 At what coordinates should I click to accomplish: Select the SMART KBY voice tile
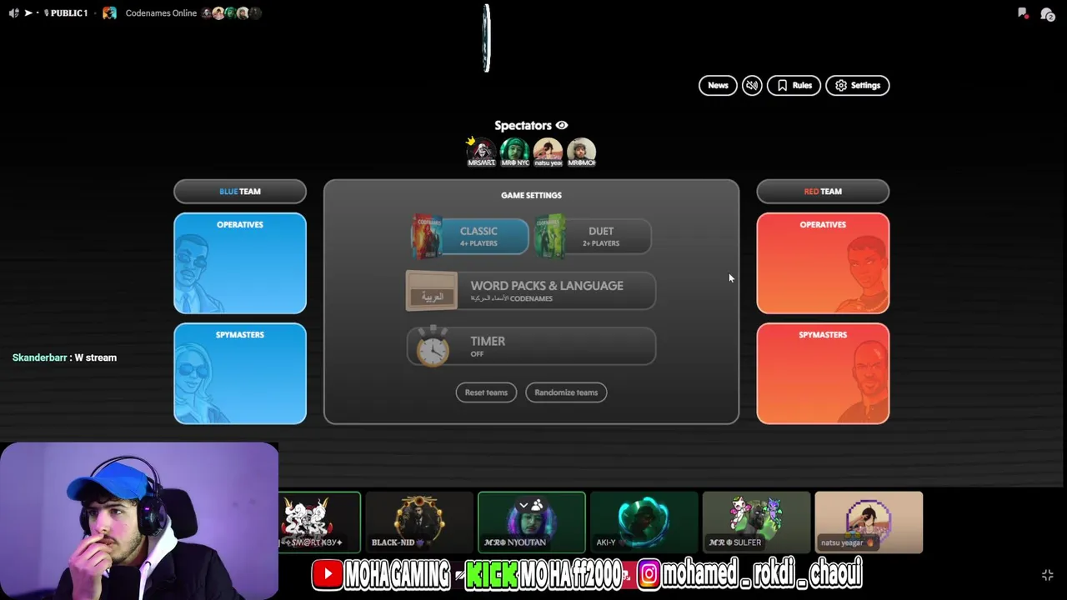[x=319, y=522]
